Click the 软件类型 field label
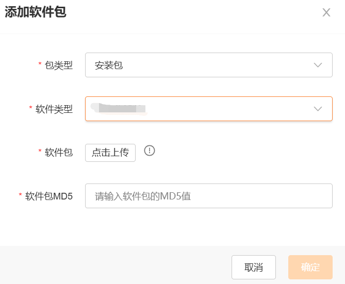This screenshot has width=345, height=284. pos(54,109)
